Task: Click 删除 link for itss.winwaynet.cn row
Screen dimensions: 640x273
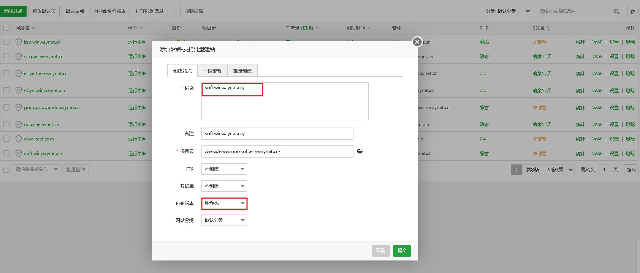Action: click(630, 42)
